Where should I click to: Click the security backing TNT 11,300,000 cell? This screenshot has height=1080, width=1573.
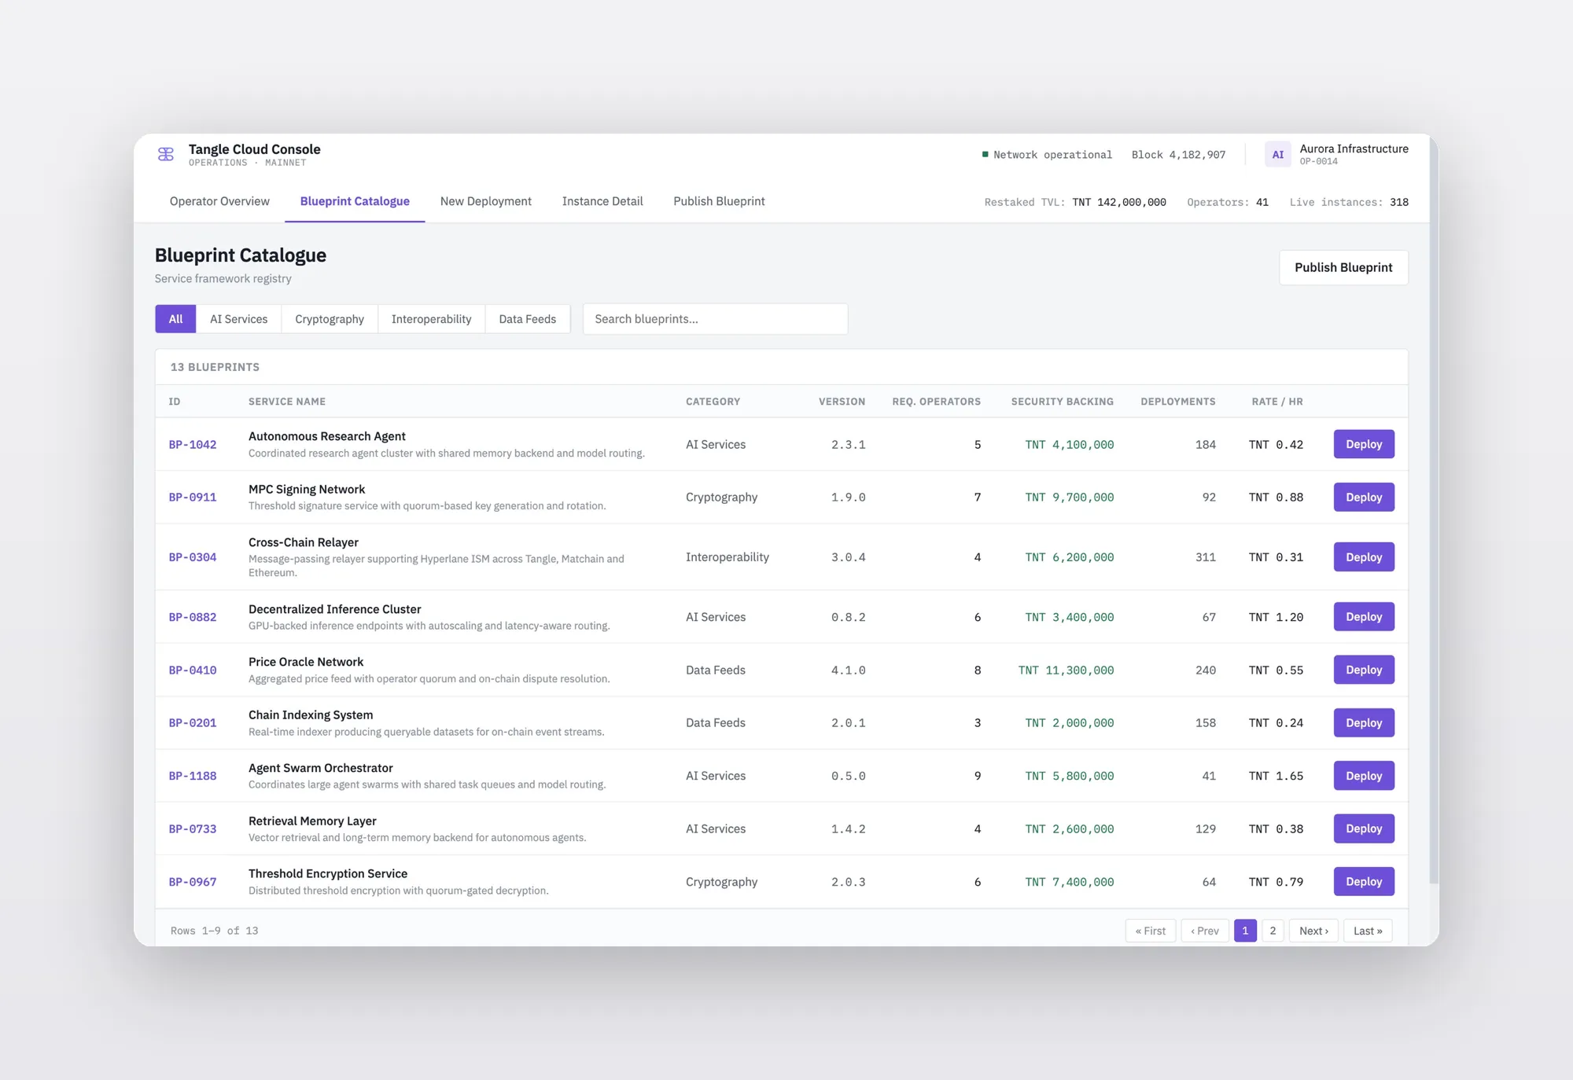pyautogui.click(x=1066, y=670)
